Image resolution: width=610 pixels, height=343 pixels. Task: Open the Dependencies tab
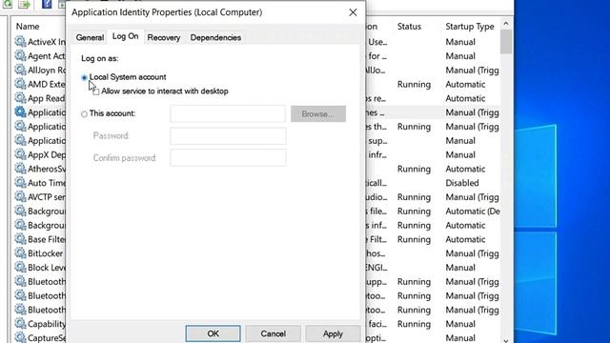[215, 37]
